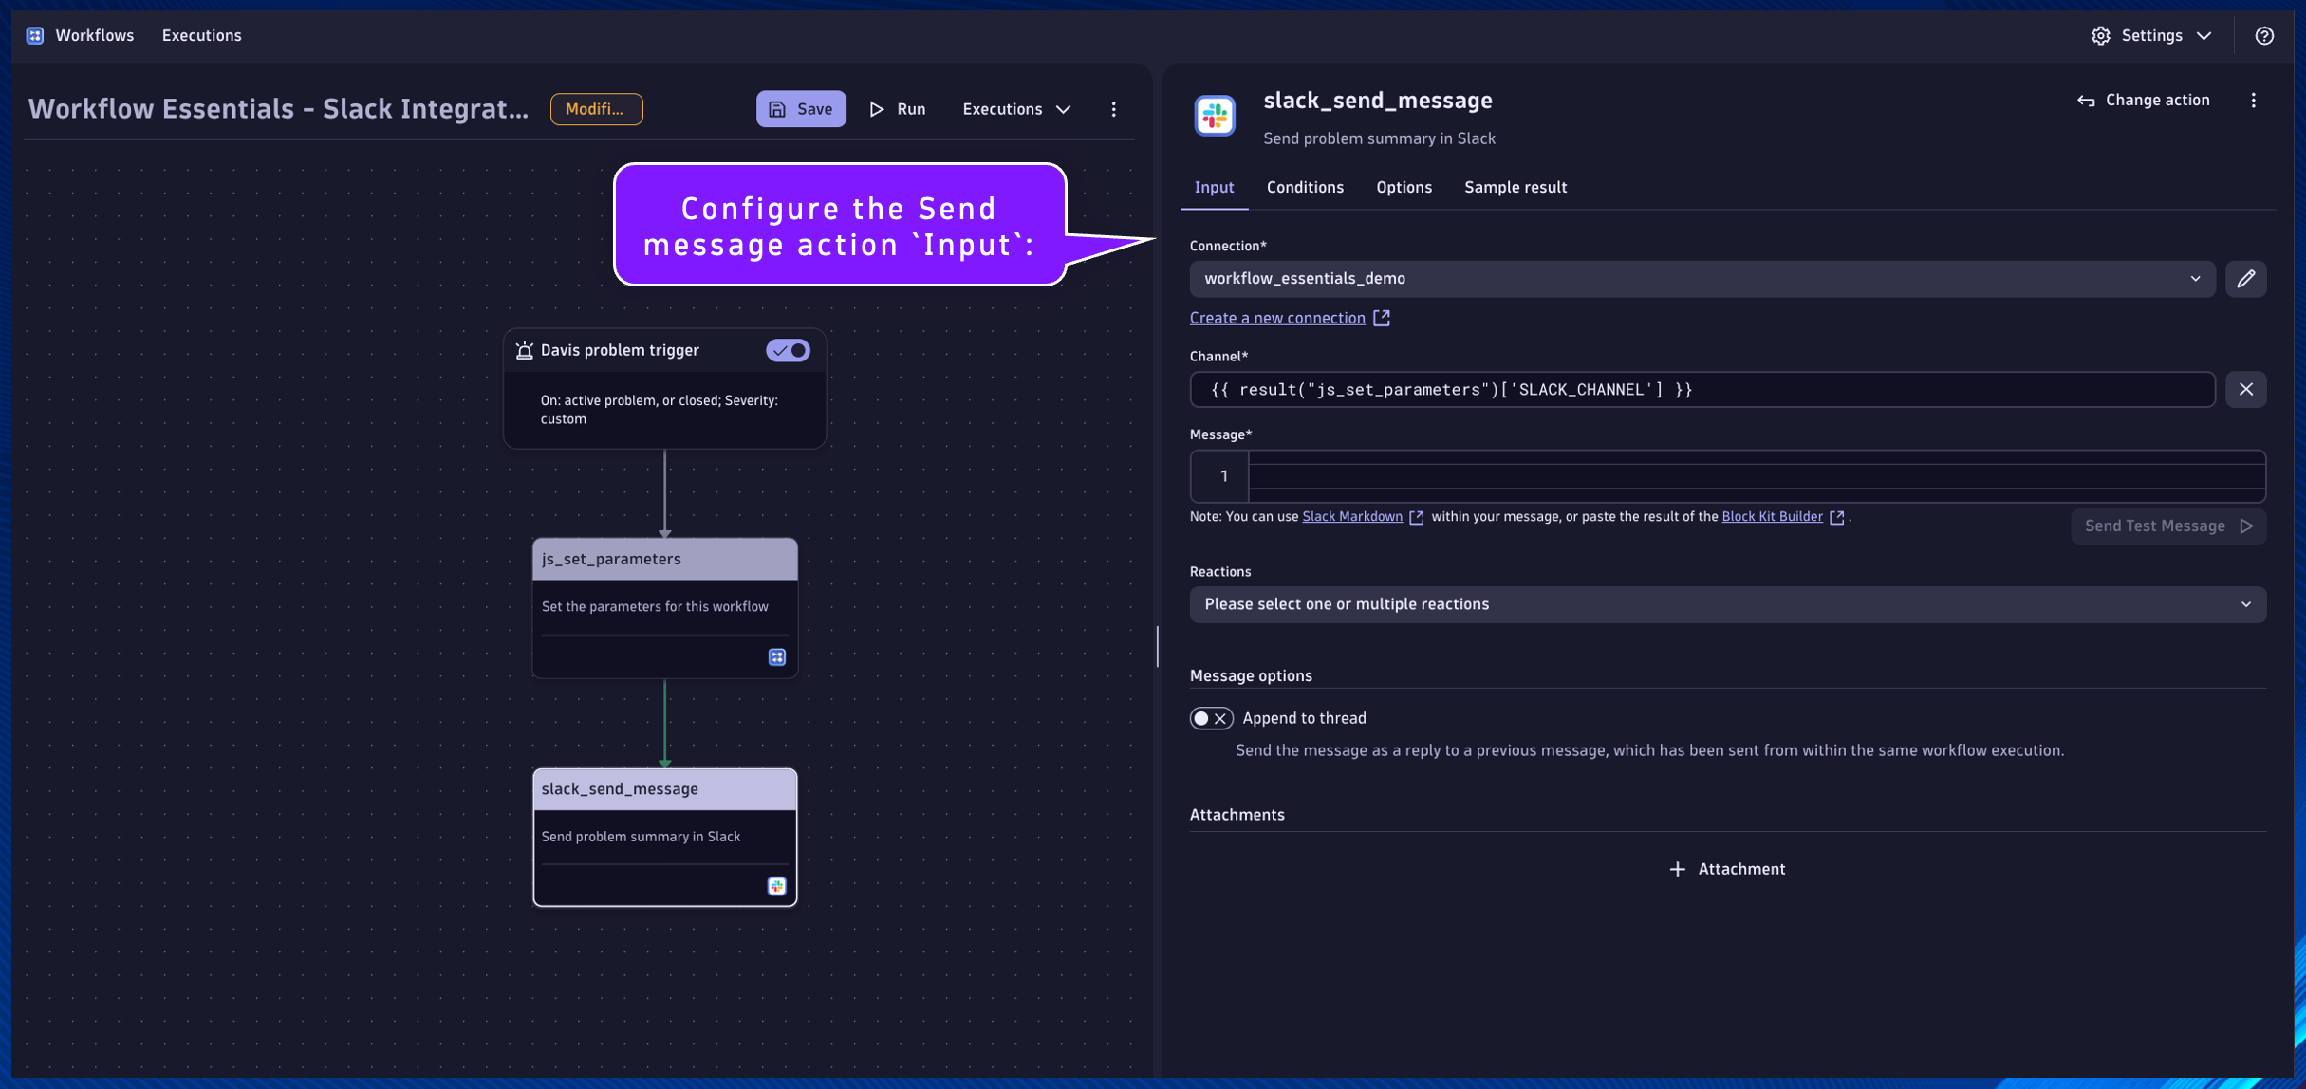The image size is (2306, 1089).
Task: Expand the Executions dropdown in toolbar
Action: pos(1016,109)
